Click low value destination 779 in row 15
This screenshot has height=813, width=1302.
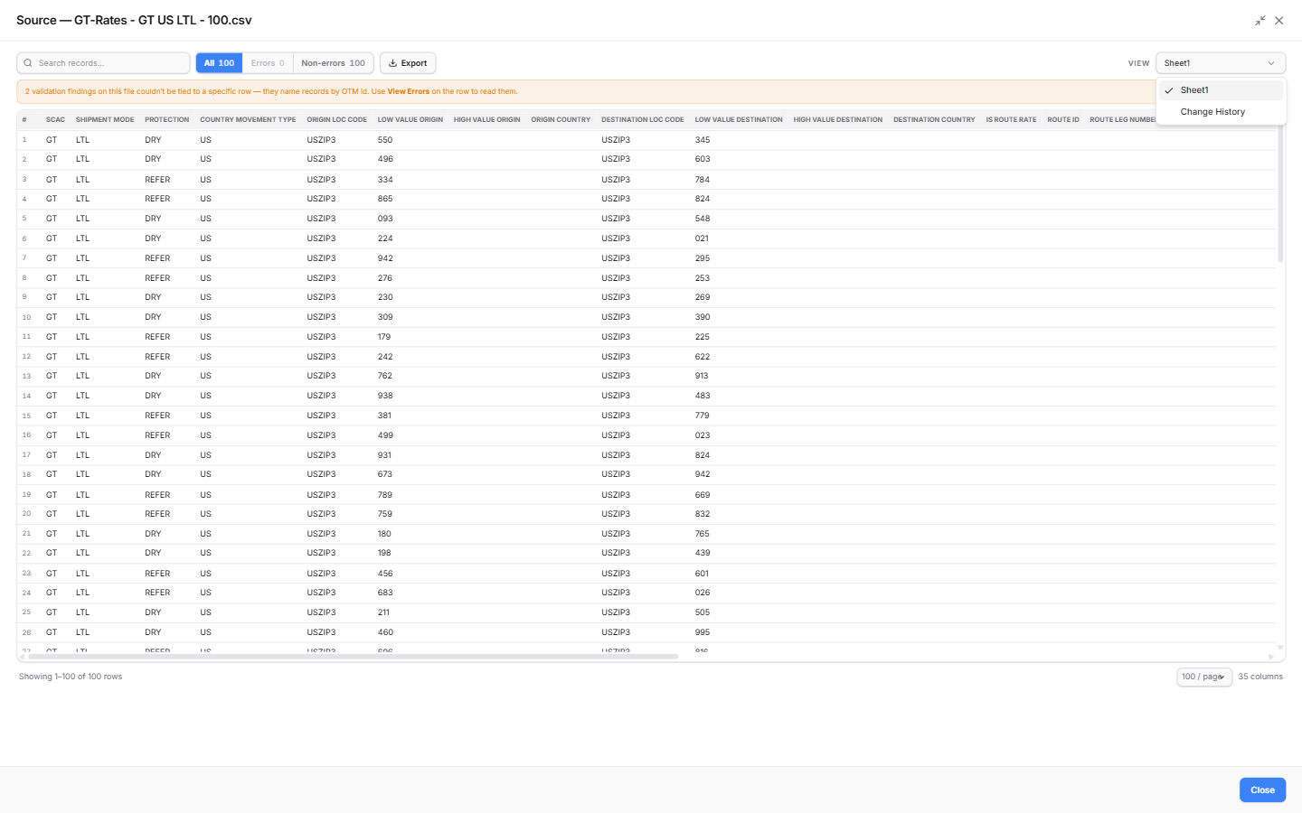[x=703, y=416]
